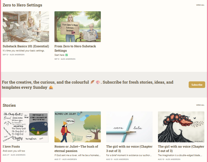Click the AUG 27 Alex Andersen byline
The image size is (208, 162).
[14, 155]
